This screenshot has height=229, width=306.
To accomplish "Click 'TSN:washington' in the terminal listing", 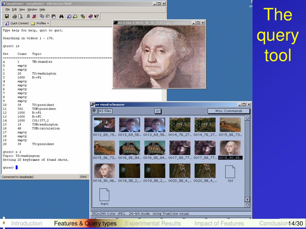I will [x=45, y=124].
